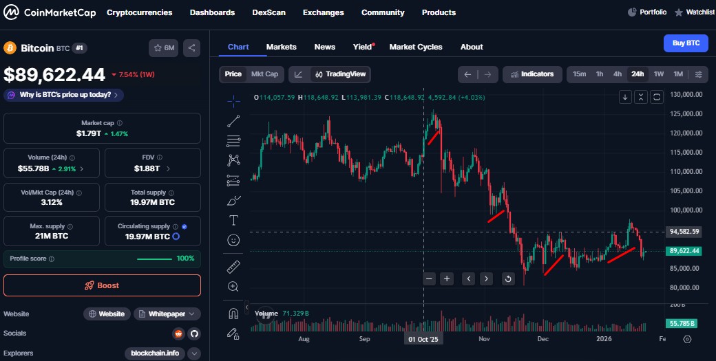Open the Market Cycles tab
The image size is (716, 361).
tap(416, 47)
